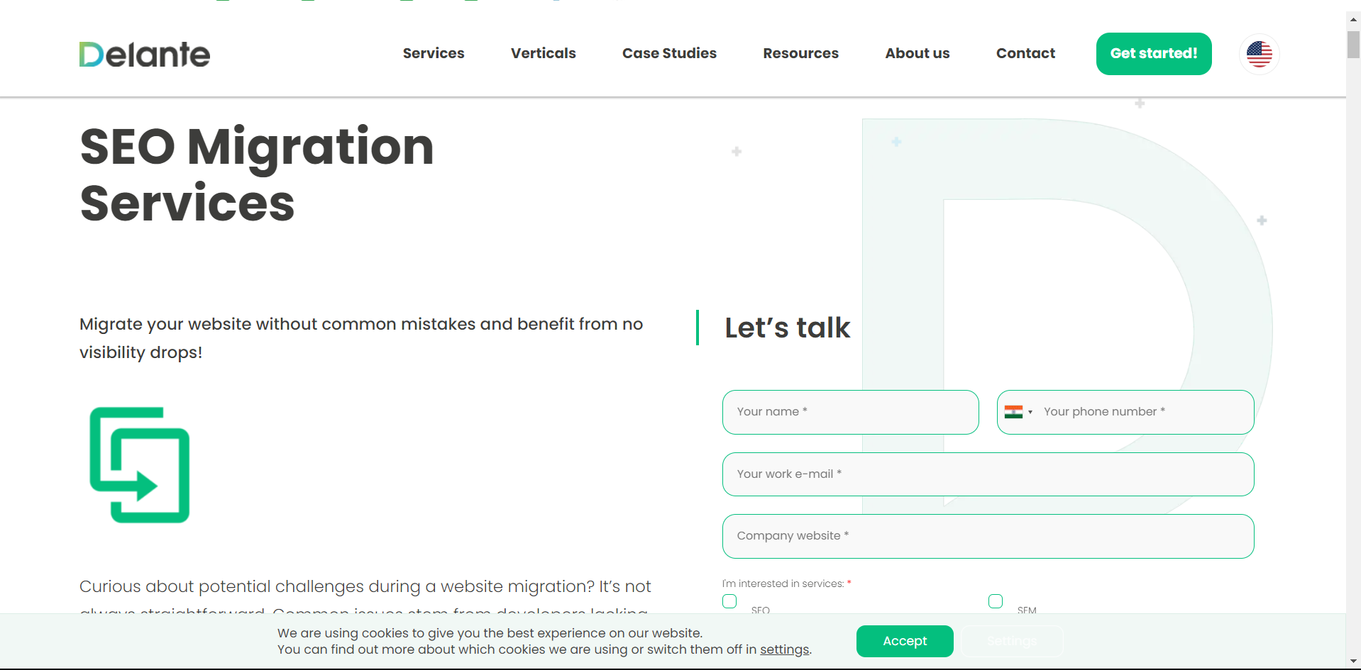Open the Services navigation menu

[433, 53]
